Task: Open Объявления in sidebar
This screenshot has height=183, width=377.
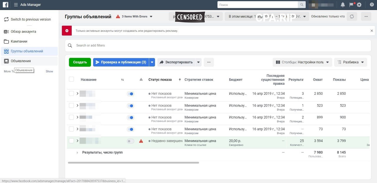Action: (x=29, y=61)
